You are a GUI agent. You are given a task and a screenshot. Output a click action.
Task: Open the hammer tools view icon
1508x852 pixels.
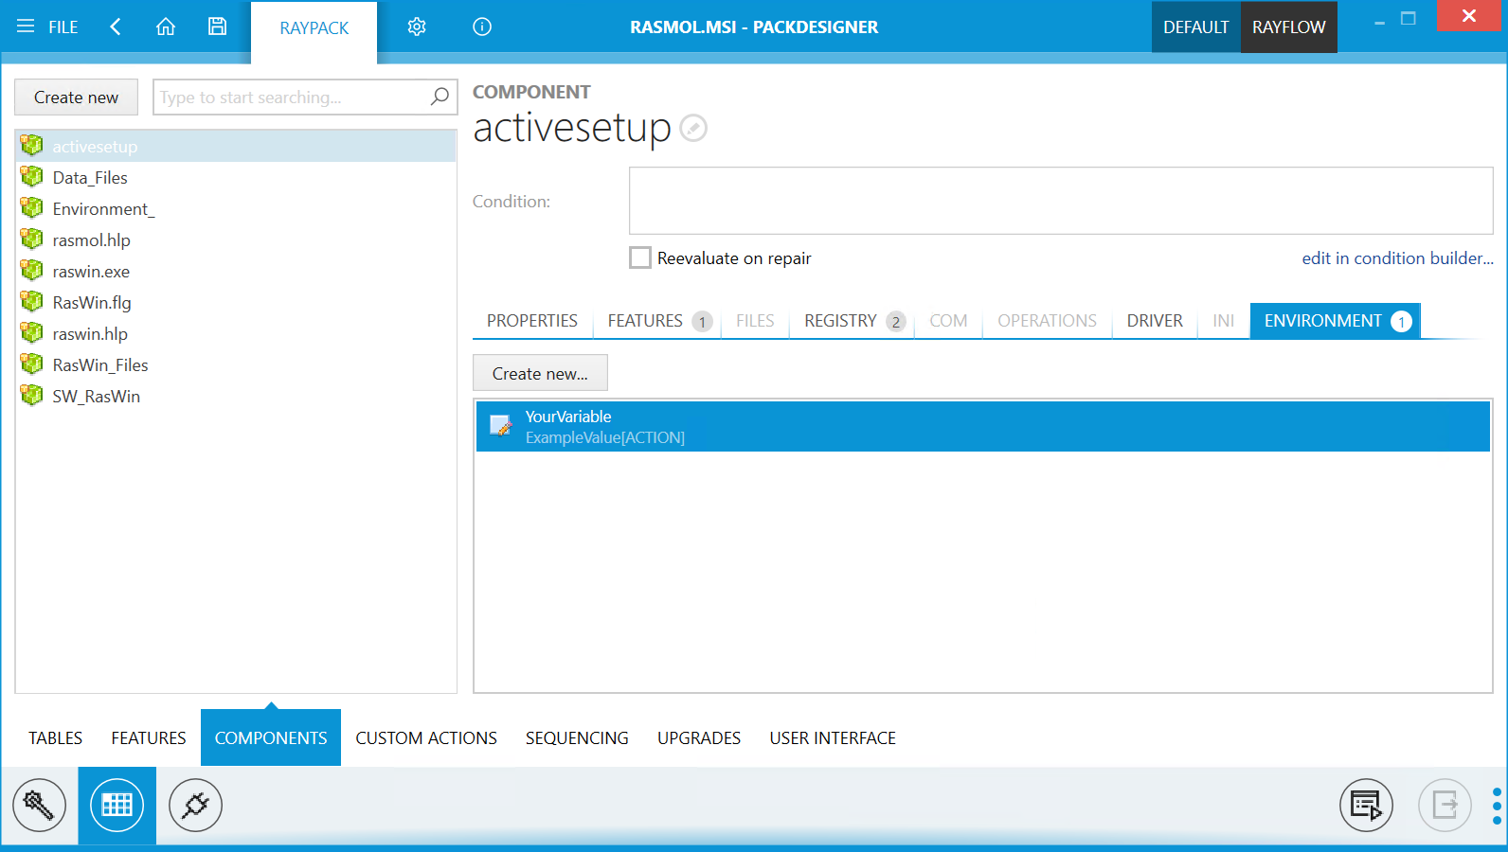tap(39, 806)
